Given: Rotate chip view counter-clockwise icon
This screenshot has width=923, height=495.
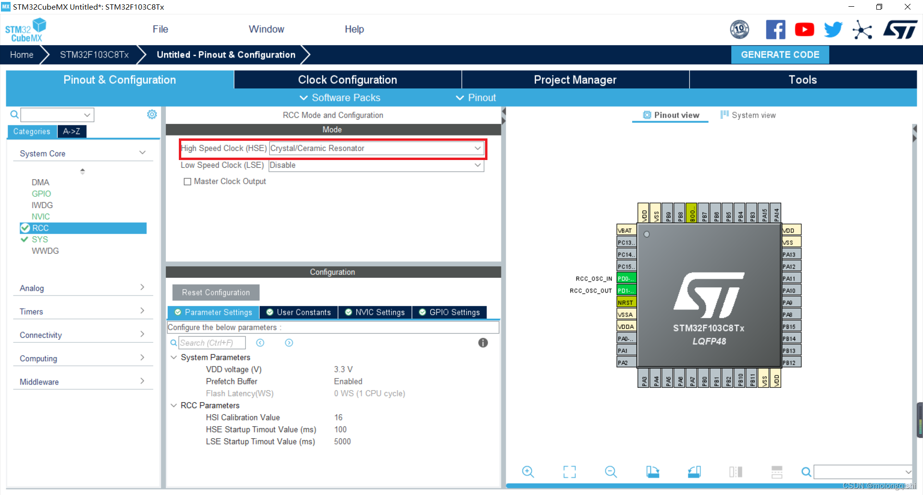Looking at the screenshot, I should [x=694, y=472].
